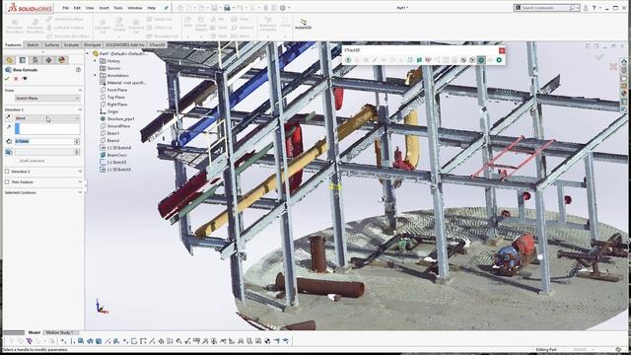
Task: Expand the History node in feature tree
Action: (x=96, y=61)
